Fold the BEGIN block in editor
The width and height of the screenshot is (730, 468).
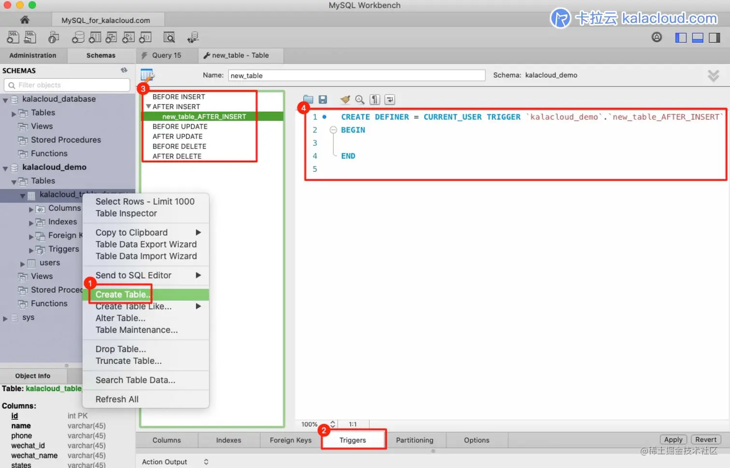click(333, 130)
